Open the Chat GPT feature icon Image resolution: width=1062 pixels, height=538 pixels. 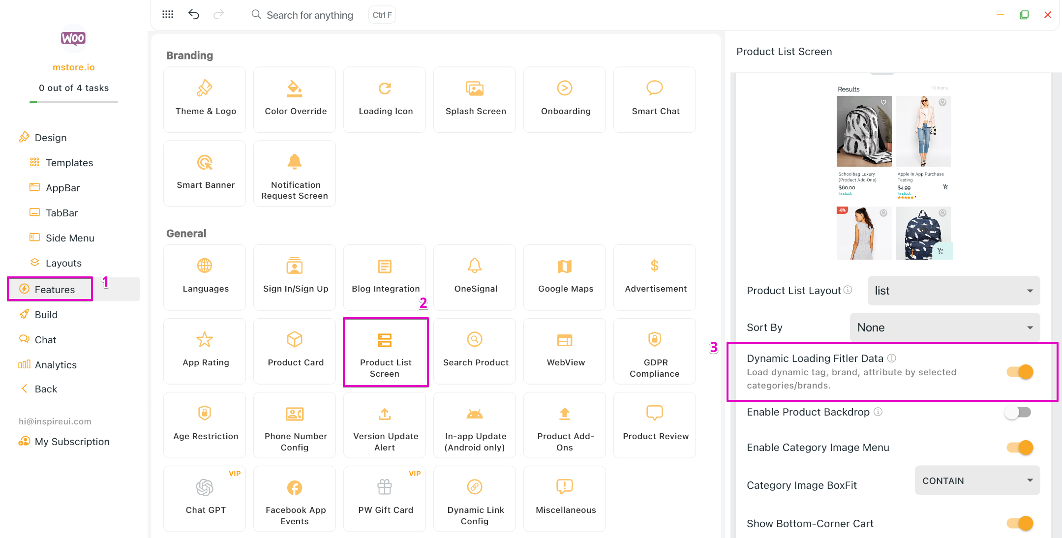click(x=205, y=488)
